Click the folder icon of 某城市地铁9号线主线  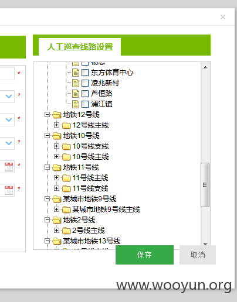tap(66, 210)
